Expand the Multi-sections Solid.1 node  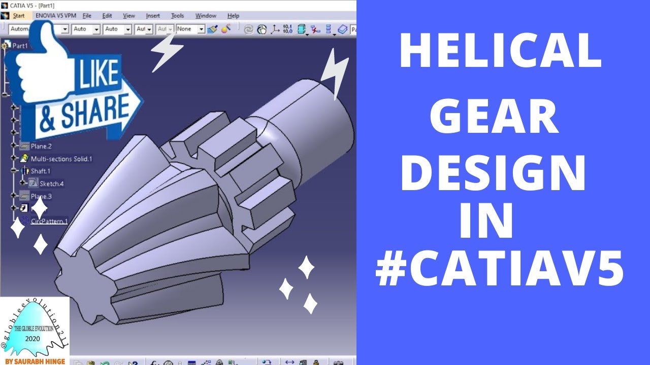14,159
